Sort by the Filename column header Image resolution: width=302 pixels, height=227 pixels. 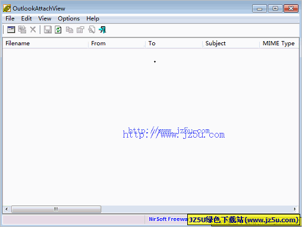pyautogui.click(x=45, y=43)
